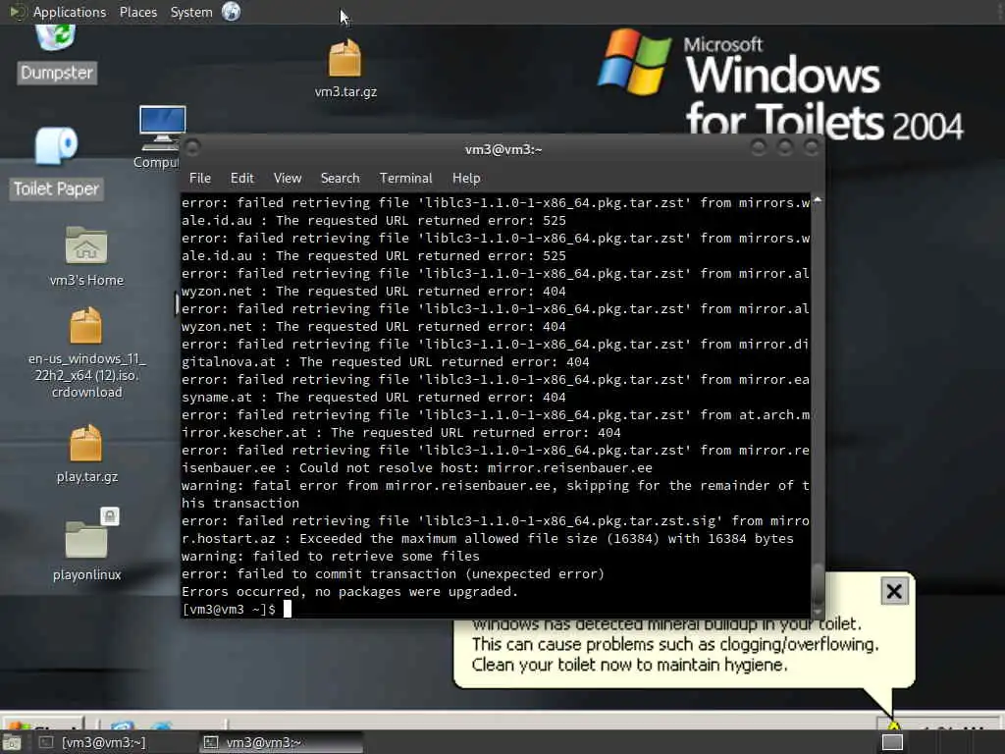Click the terminal vertical scrollbar thumb
This screenshot has height=754, width=1005.
(x=818, y=581)
